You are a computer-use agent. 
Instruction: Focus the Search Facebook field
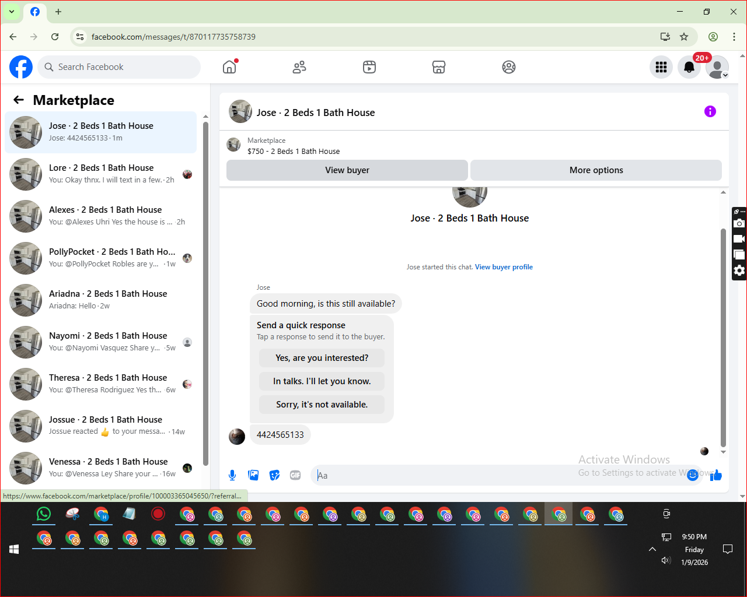(119, 67)
